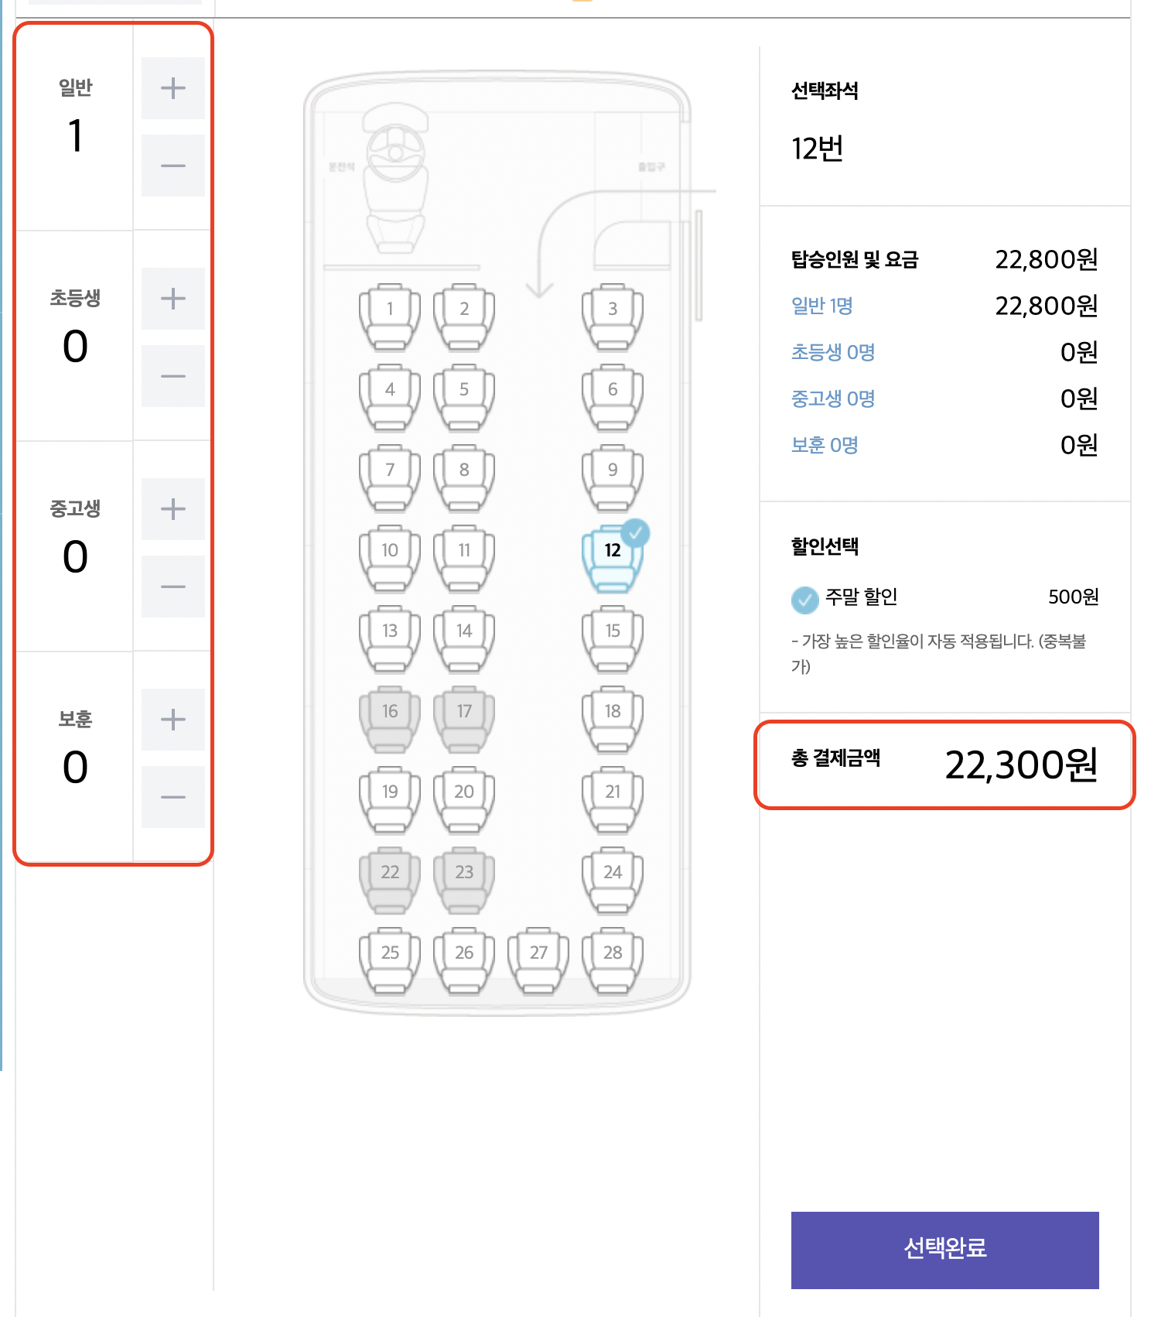Increase the 보훈 passenger count

pyautogui.click(x=172, y=719)
